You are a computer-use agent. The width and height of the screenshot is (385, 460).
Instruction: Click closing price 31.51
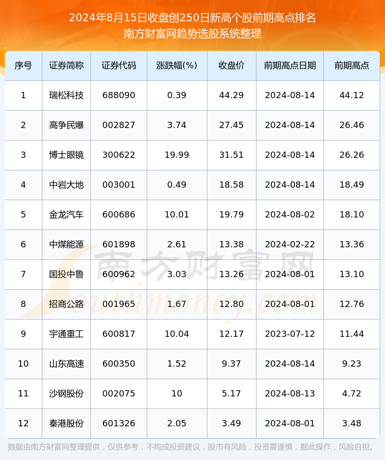click(x=231, y=155)
